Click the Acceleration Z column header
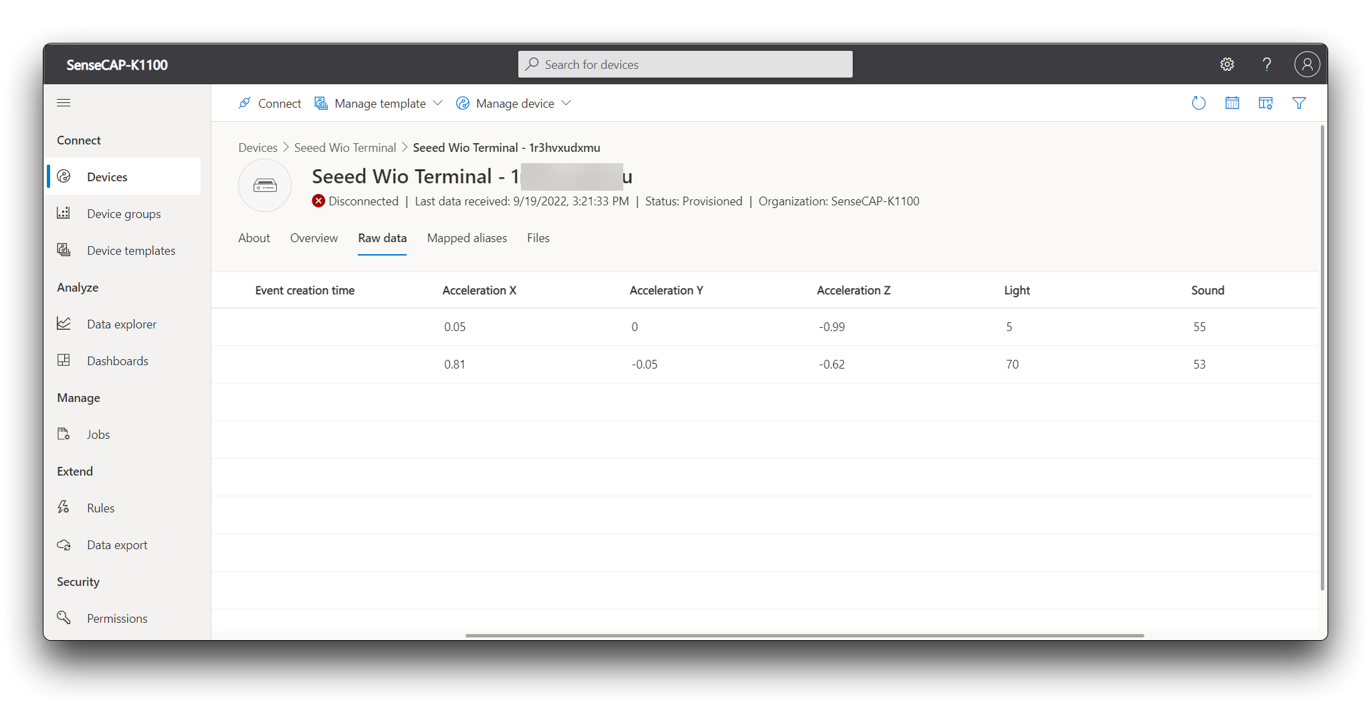This screenshot has height=705, width=1371. click(853, 290)
